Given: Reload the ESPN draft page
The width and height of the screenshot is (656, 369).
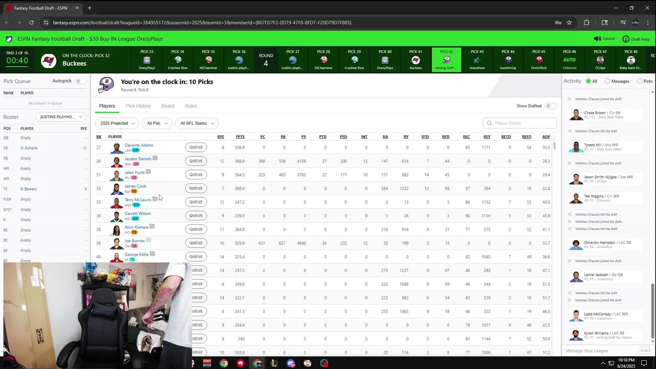Looking at the screenshot, I should coord(31,23).
